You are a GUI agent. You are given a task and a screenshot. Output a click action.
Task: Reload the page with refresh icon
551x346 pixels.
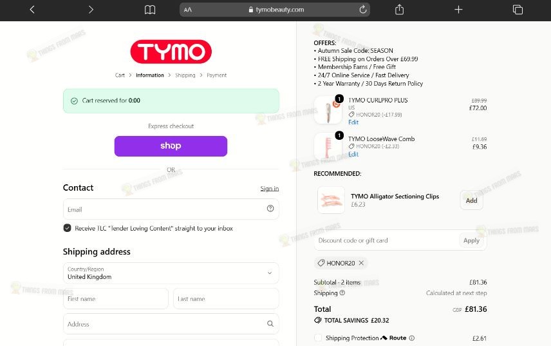point(363,10)
